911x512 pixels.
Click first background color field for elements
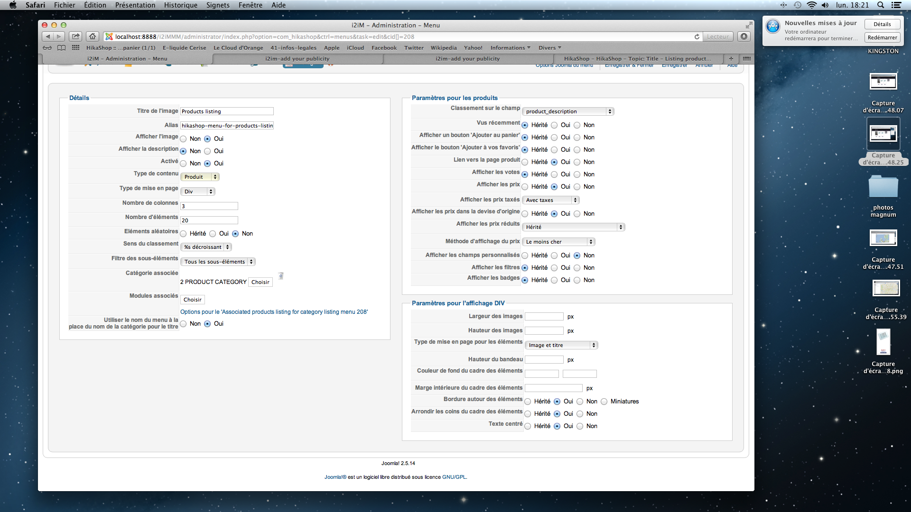coord(541,374)
